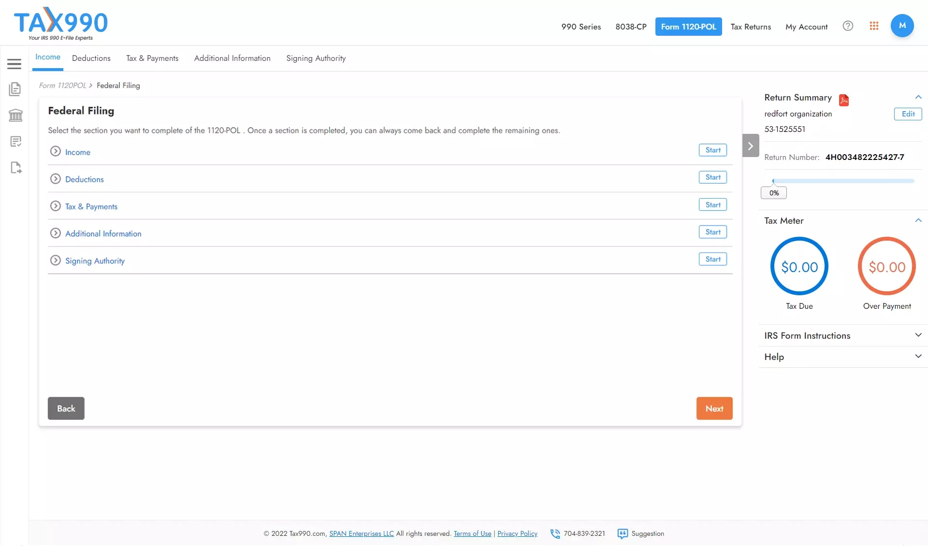This screenshot has height=546, width=928.
Task: Click the Over Payment $0.00 meter
Action: [887, 266]
